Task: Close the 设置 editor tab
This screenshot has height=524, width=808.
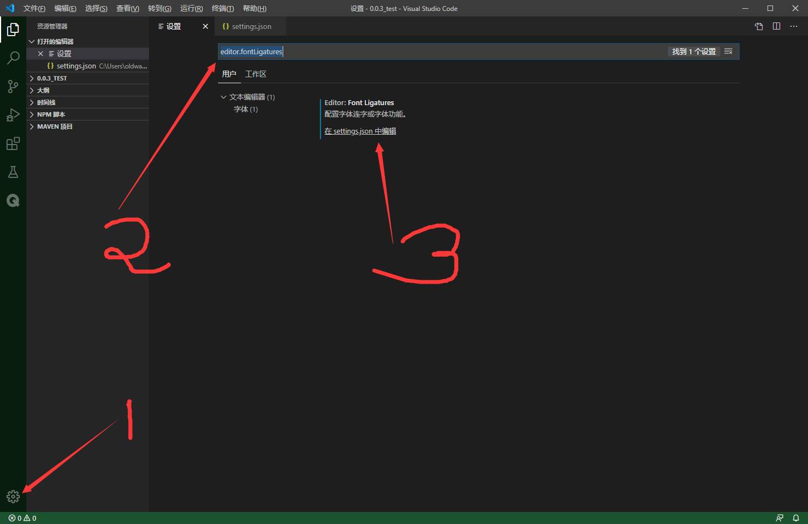Action: 205,26
